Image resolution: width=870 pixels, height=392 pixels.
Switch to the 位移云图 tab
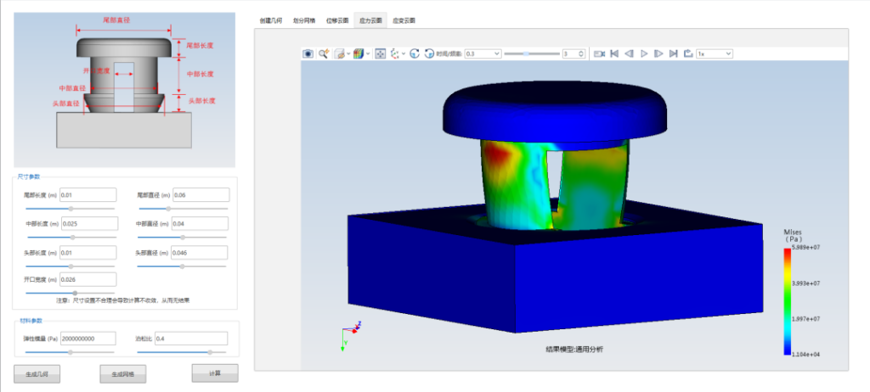coord(337,19)
